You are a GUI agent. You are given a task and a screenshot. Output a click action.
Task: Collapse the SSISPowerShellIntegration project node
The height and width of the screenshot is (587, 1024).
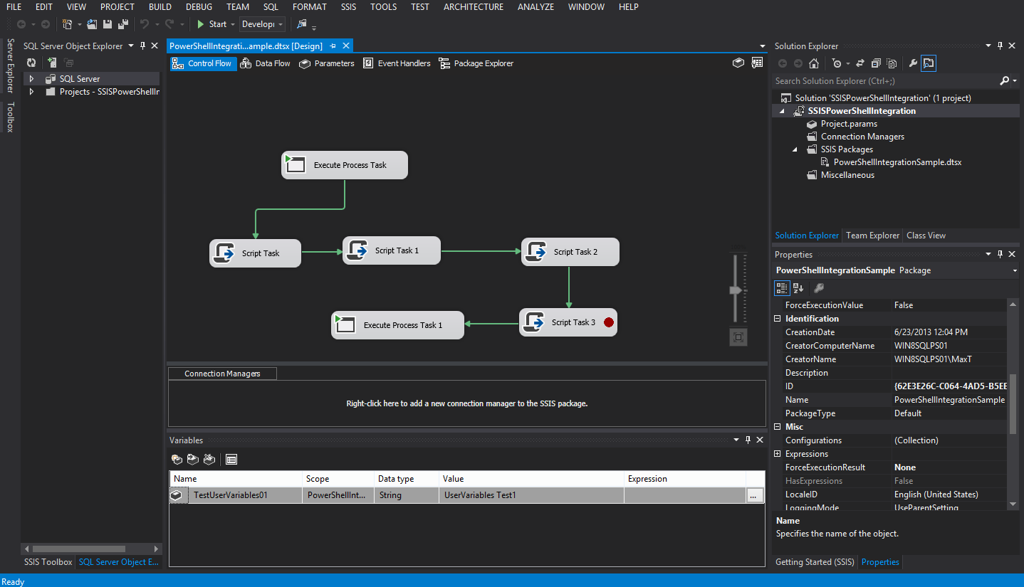(x=783, y=111)
